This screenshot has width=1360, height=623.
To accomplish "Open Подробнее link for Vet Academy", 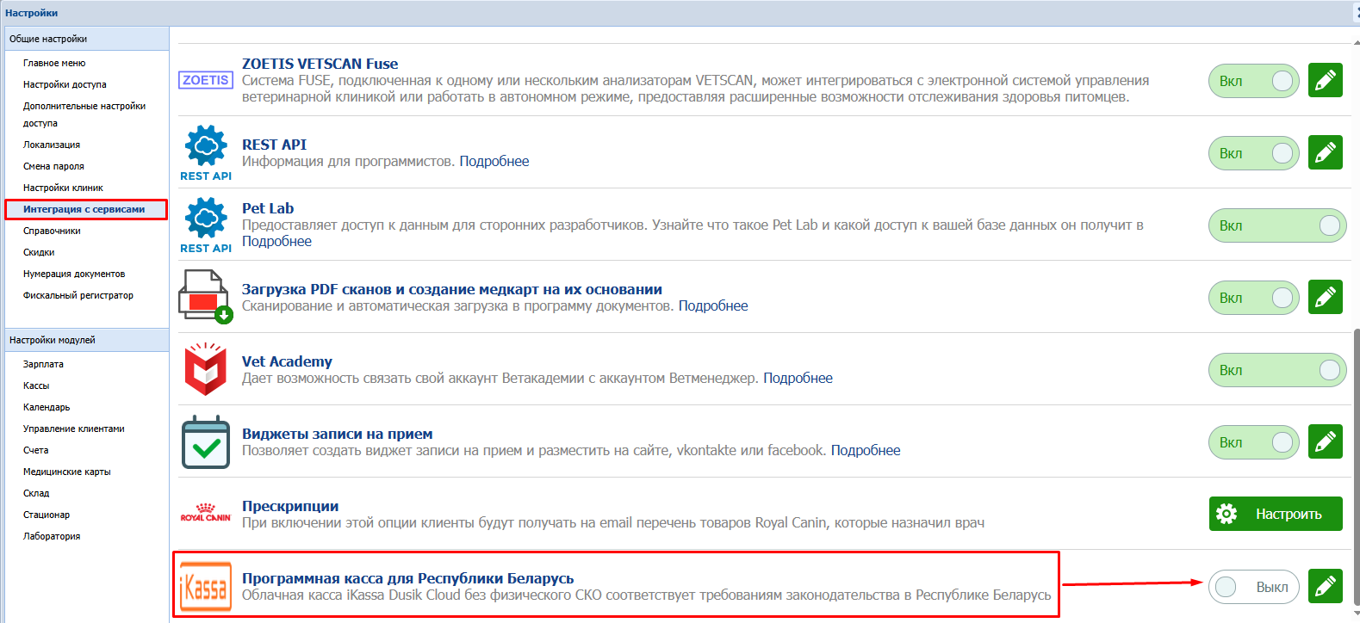I will pos(798,378).
